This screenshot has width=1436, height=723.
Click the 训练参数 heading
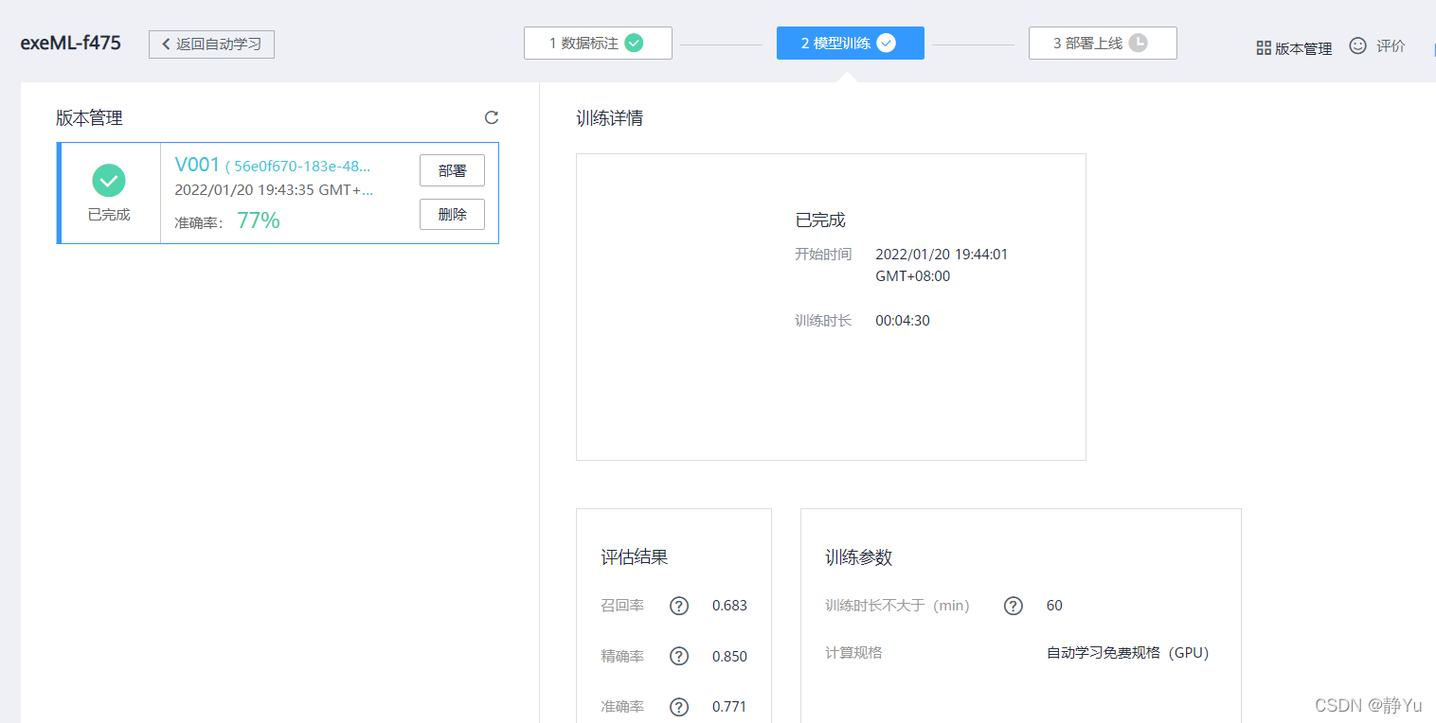(x=859, y=557)
